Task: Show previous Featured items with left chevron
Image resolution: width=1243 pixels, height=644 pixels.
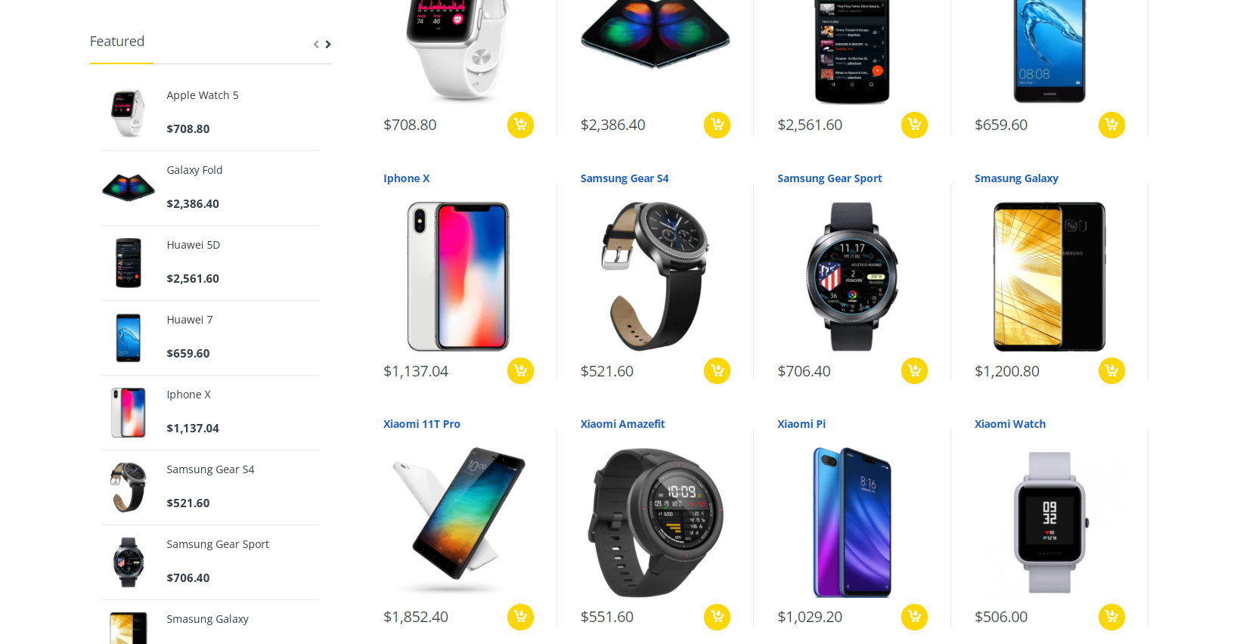Action: click(x=316, y=45)
